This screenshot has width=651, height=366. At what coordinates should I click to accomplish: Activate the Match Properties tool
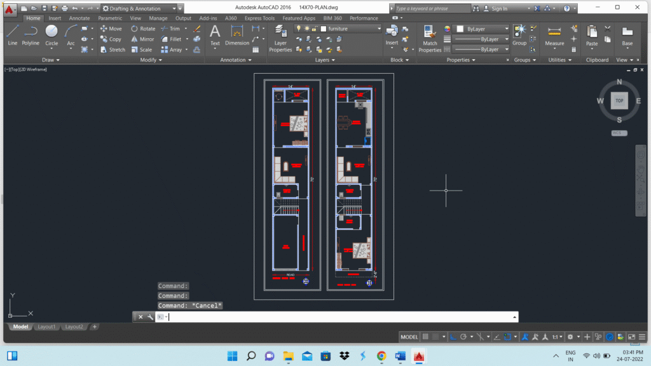click(430, 39)
